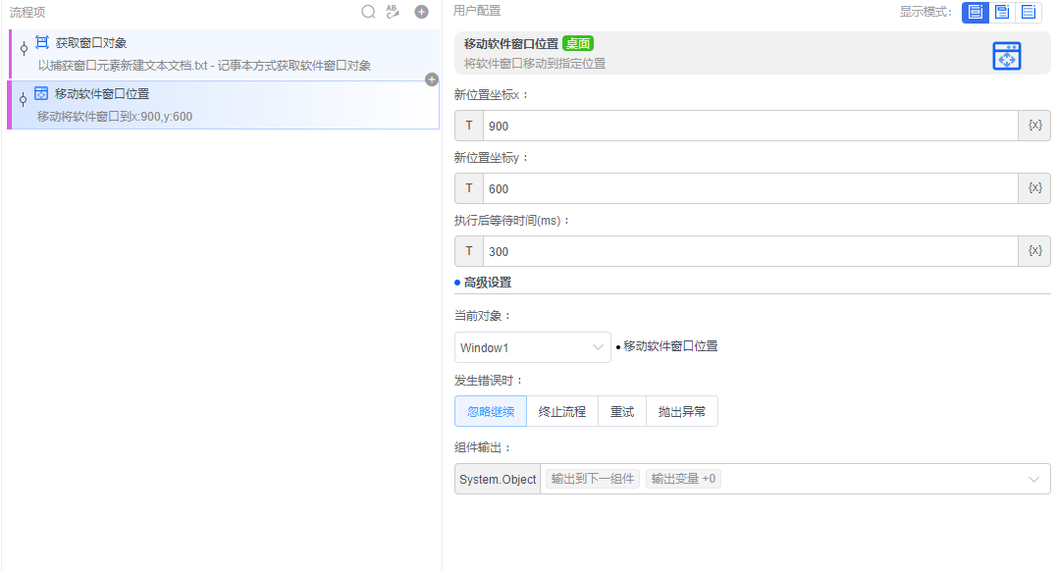This screenshot has width=1057, height=571.
Task: Click the plus icon below 获取窗口对象 item
Action: pyautogui.click(x=432, y=79)
